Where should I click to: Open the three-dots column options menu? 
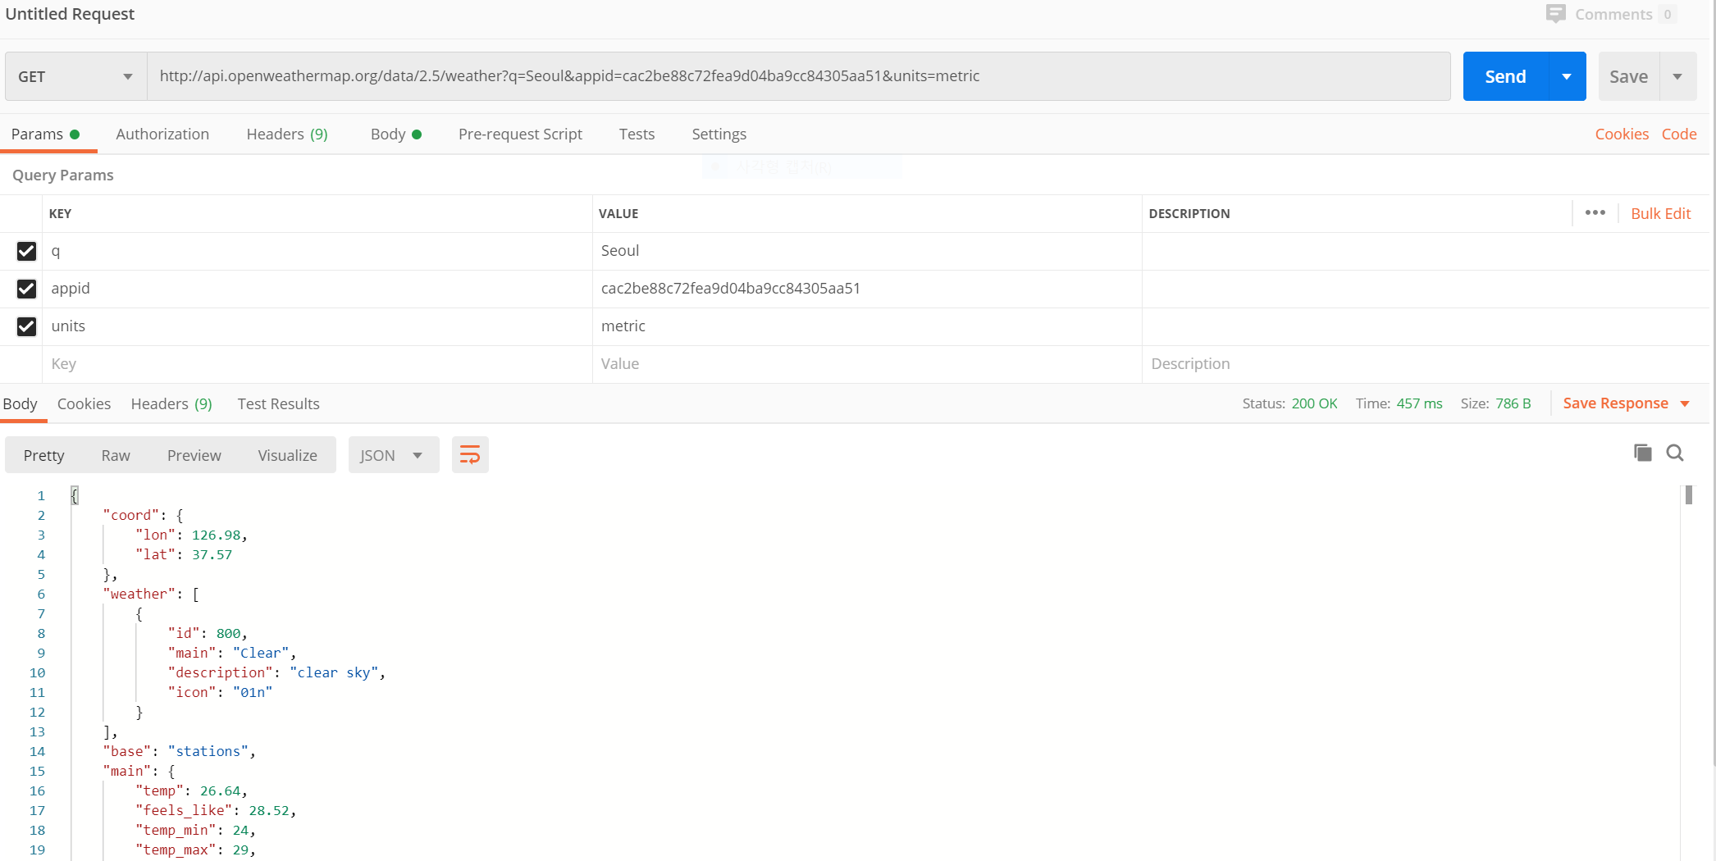tap(1595, 213)
